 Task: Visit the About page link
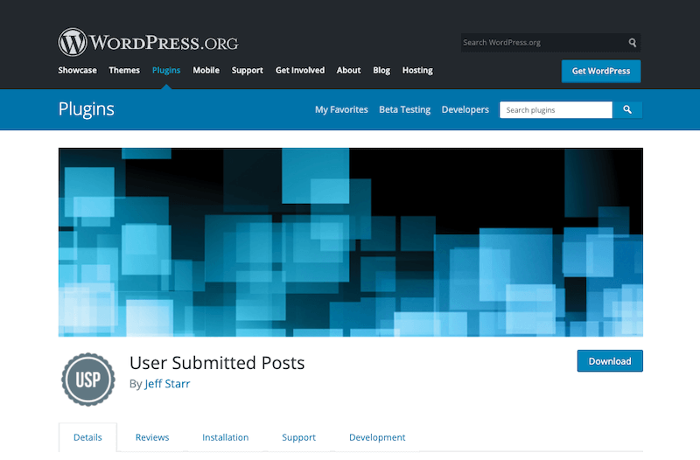click(x=348, y=71)
